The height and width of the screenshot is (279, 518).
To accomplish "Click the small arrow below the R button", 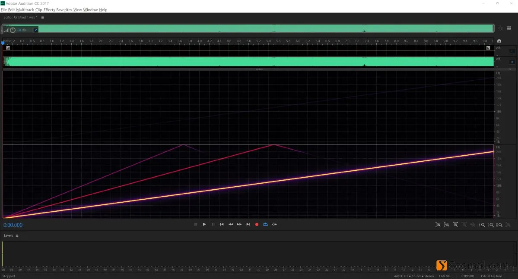I will click(x=510, y=69).
